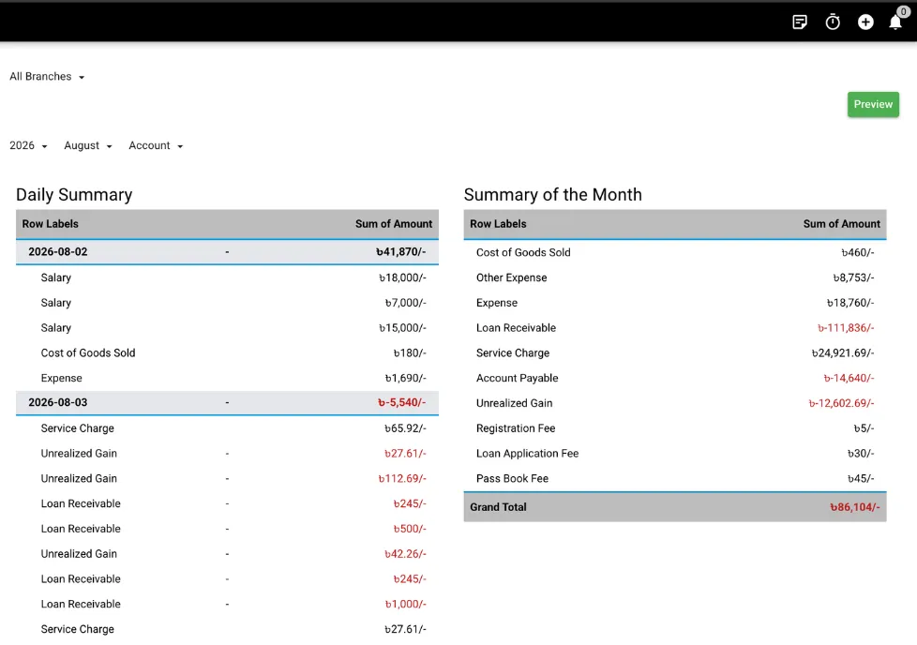
Task: Select the ৳24,921.69/- Service Charge amount
Action: coord(843,353)
